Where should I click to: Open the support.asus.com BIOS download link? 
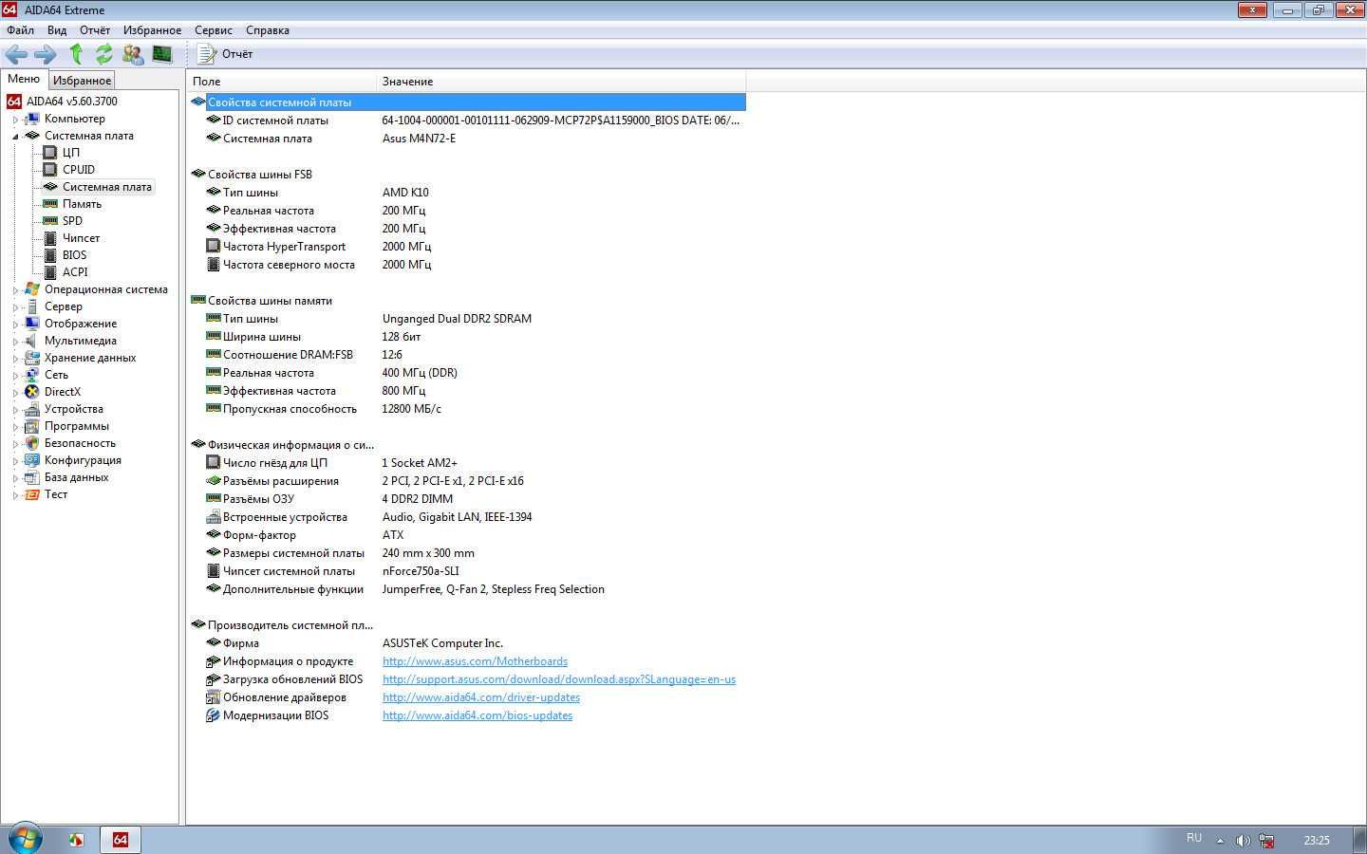(x=559, y=679)
